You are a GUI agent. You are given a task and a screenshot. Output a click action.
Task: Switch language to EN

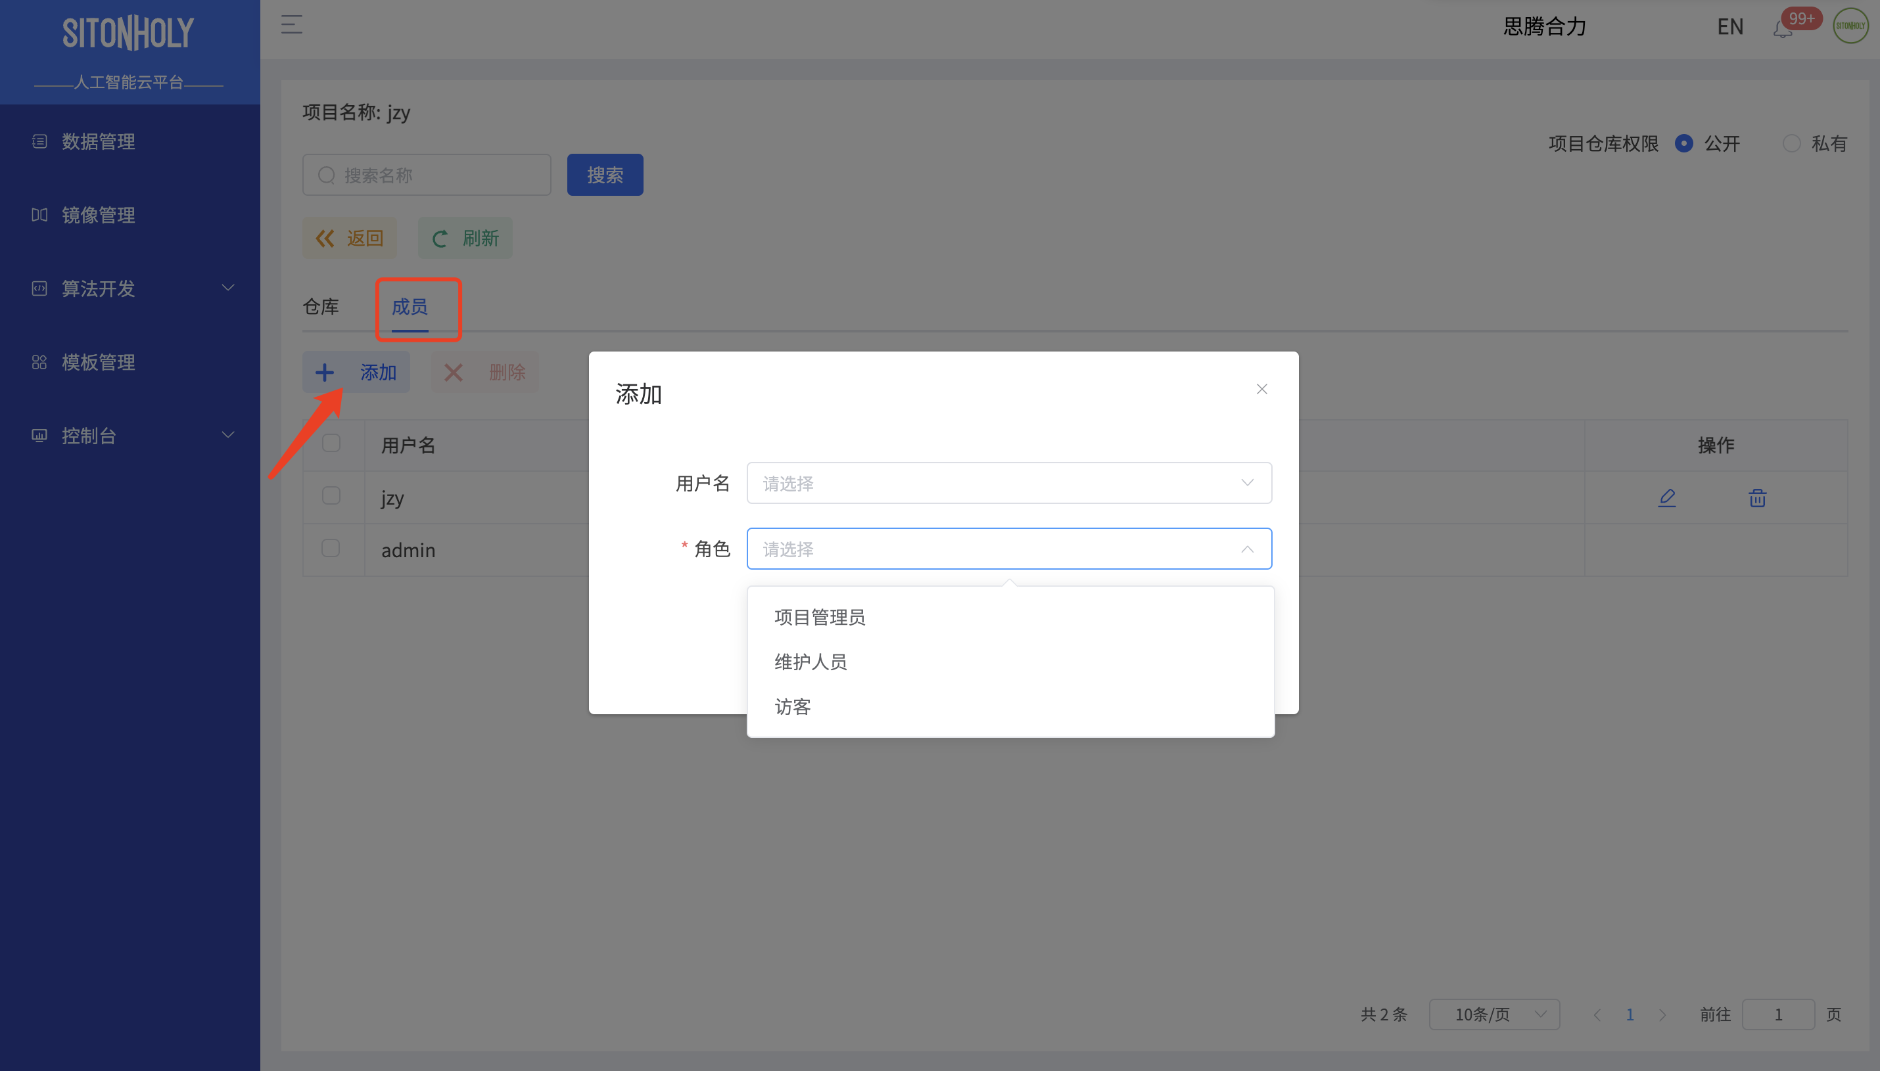coord(1730,27)
